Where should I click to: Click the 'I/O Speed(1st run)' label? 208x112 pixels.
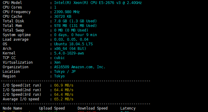click(x=22, y=85)
